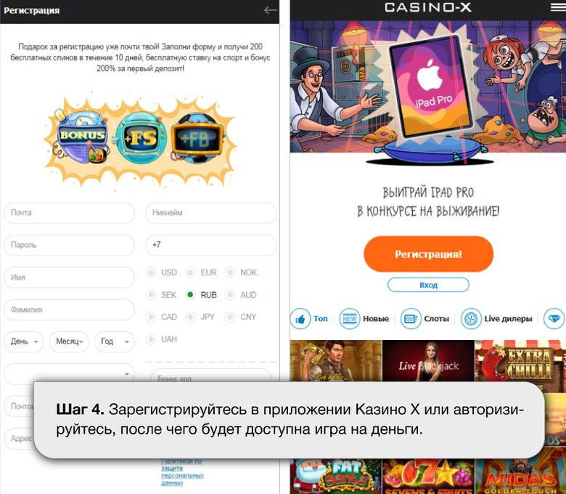The image size is (566, 494).
Task: Tap the thumbs-up Топ category icon
Action: 300,319
